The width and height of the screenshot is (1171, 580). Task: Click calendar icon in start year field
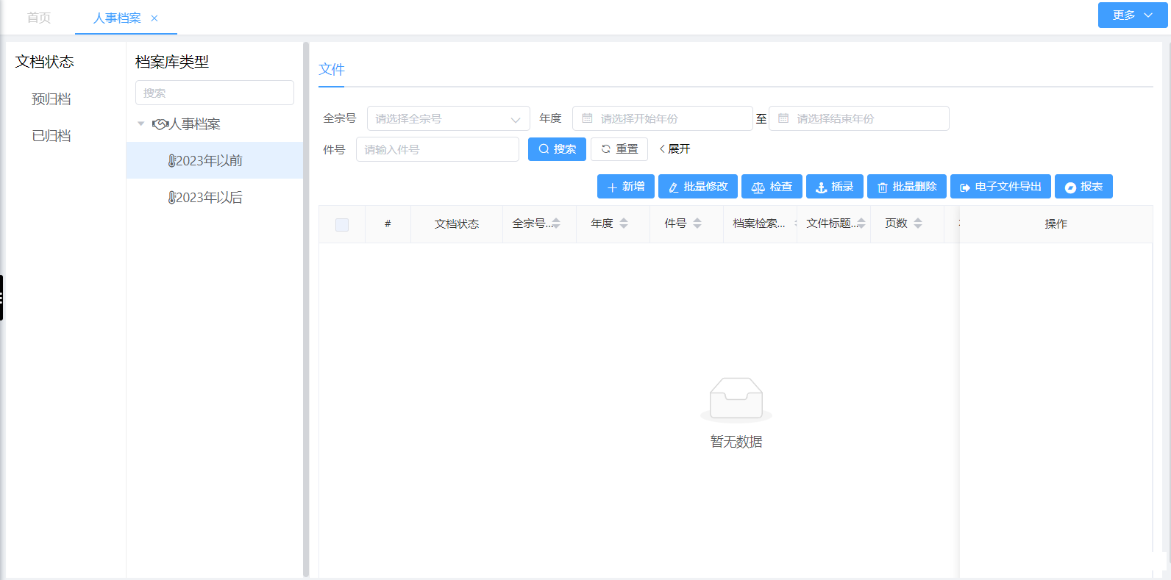click(x=587, y=118)
